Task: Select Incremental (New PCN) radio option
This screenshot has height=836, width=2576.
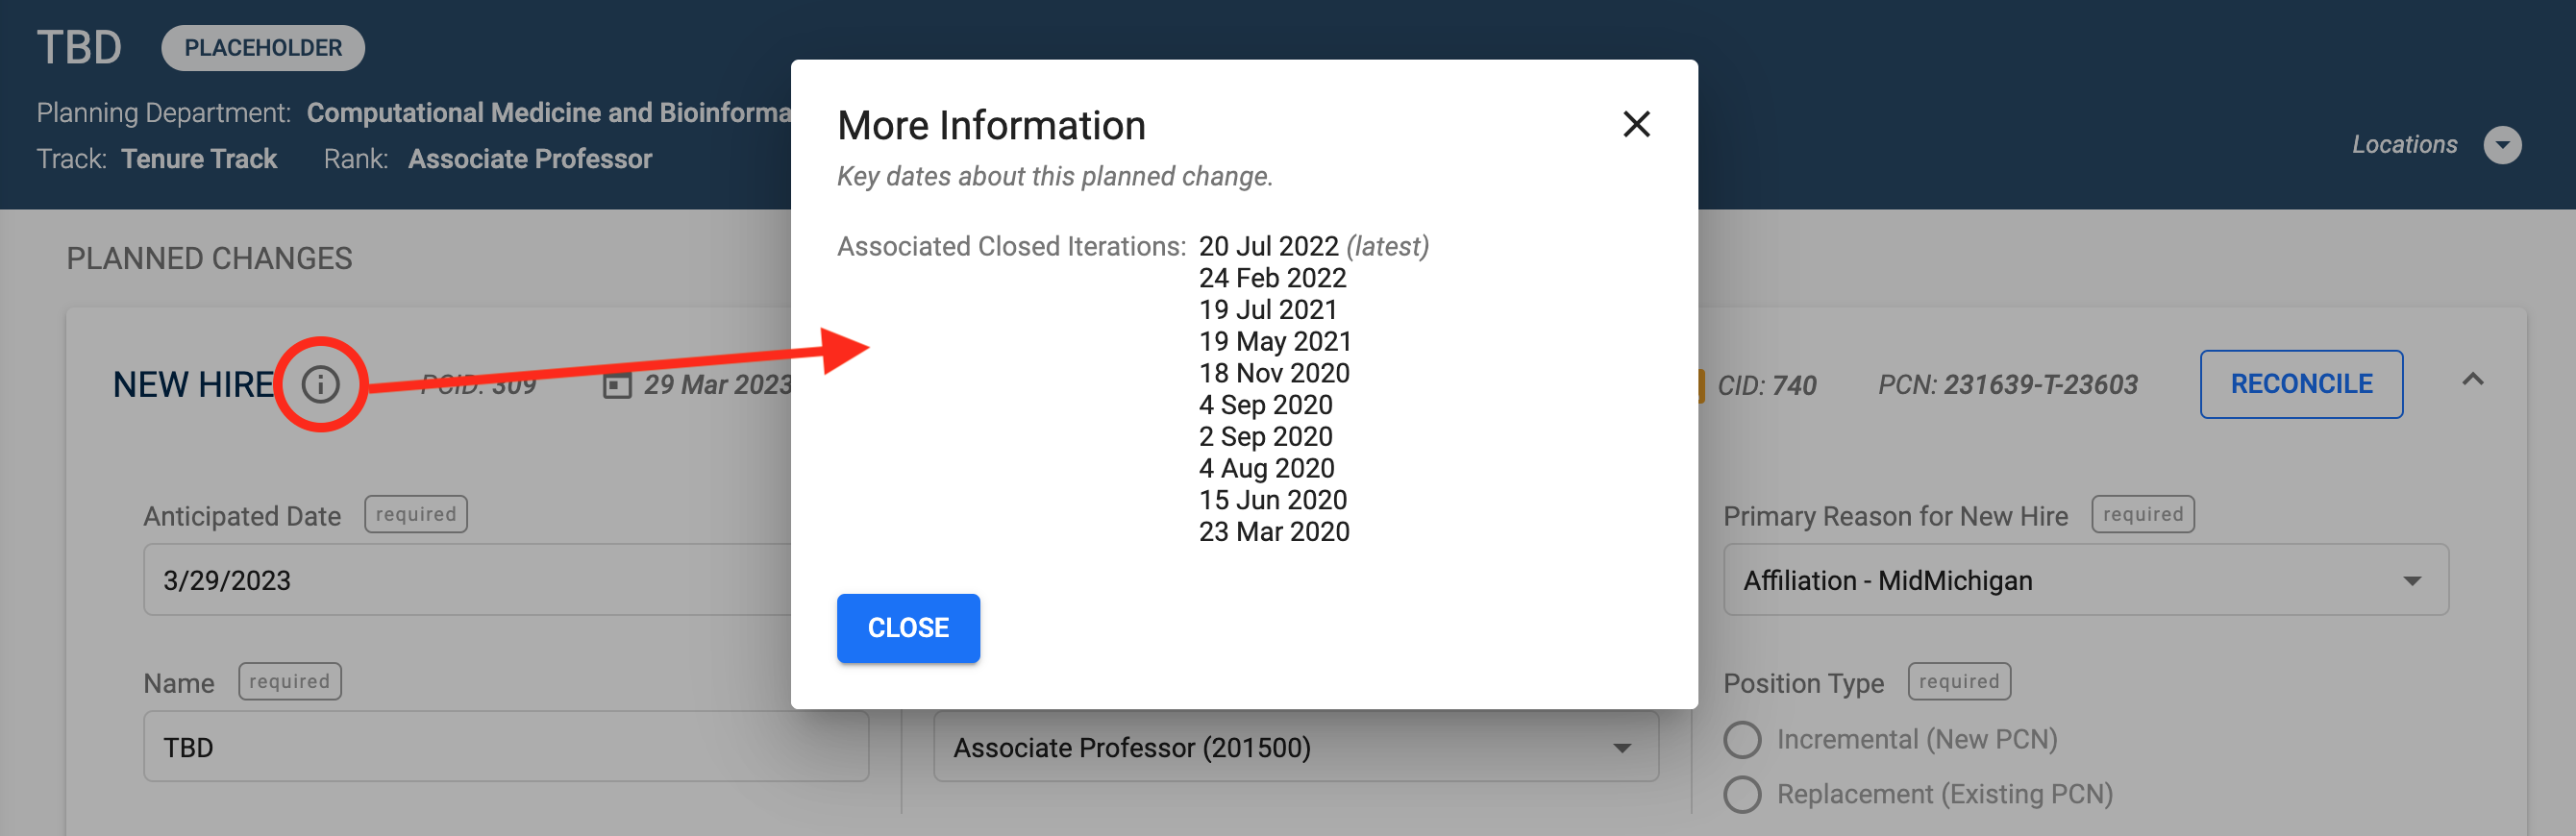Action: click(1742, 740)
